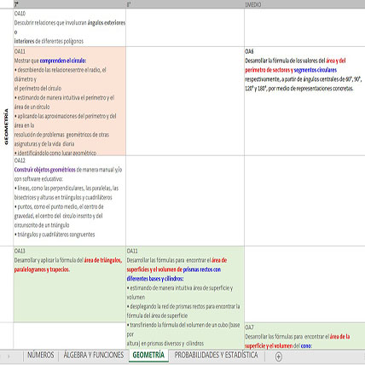This screenshot has height=365, width=365.
Task: Click the 7° column header cell
Action: pos(70,4)
